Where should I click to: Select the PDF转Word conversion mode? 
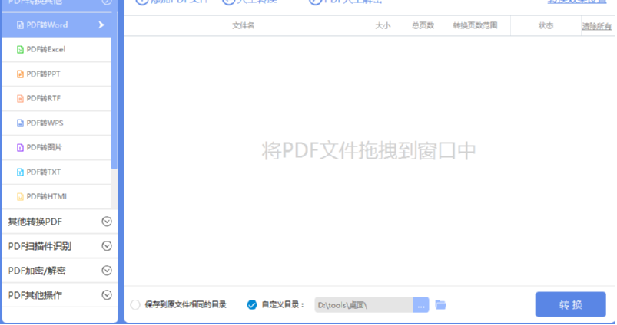(x=57, y=25)
